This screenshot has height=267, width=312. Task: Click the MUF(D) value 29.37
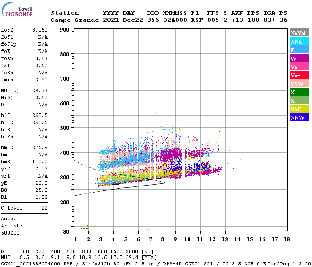40,90
